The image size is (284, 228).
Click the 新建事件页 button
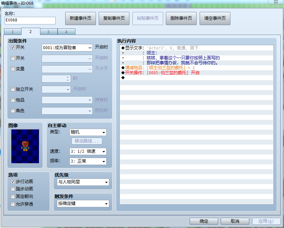pyautogui.click(x=80, y=18)
